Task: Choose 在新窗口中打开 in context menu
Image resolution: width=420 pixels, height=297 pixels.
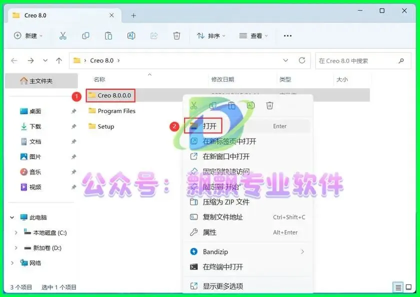Action: (248, 156)
